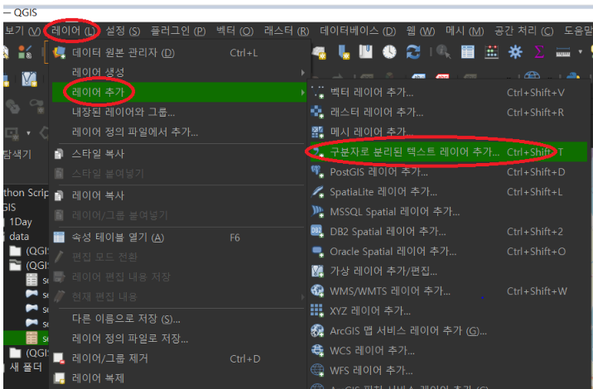
Task: Click the clock temporal controller icon
Action: 389,52
